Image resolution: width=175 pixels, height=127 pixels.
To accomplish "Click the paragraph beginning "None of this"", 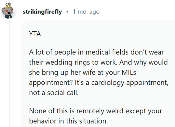I will point(95,116).
